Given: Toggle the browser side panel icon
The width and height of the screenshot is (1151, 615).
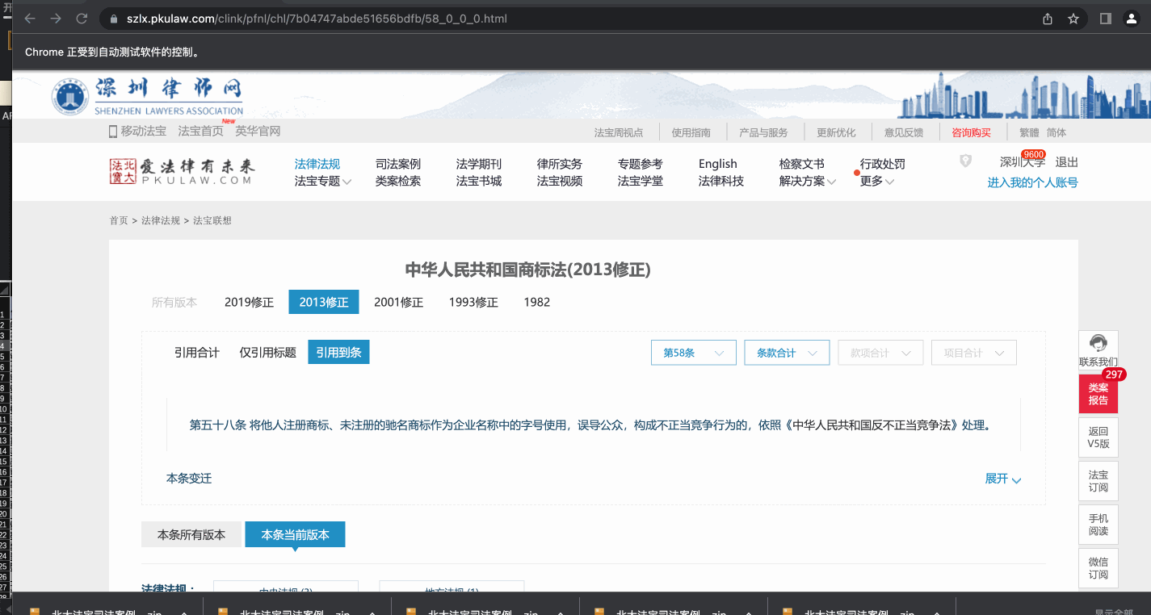Looking at the screenshot, I should [x=1106, y=19].
